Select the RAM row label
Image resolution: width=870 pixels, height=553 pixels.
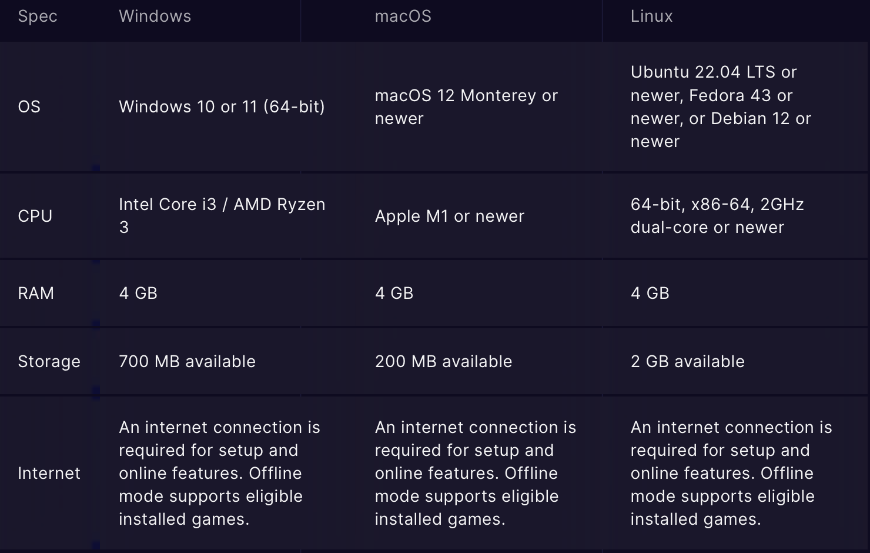(36, 293)
